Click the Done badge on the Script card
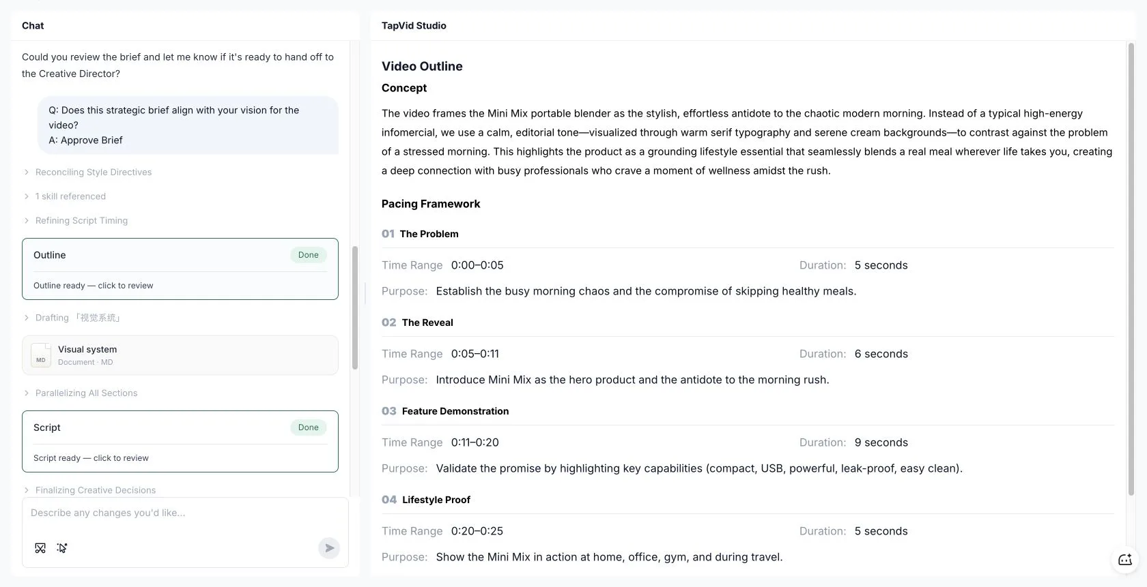The height and width of the screenshot is (587, 1147). [x=309, y=427]
